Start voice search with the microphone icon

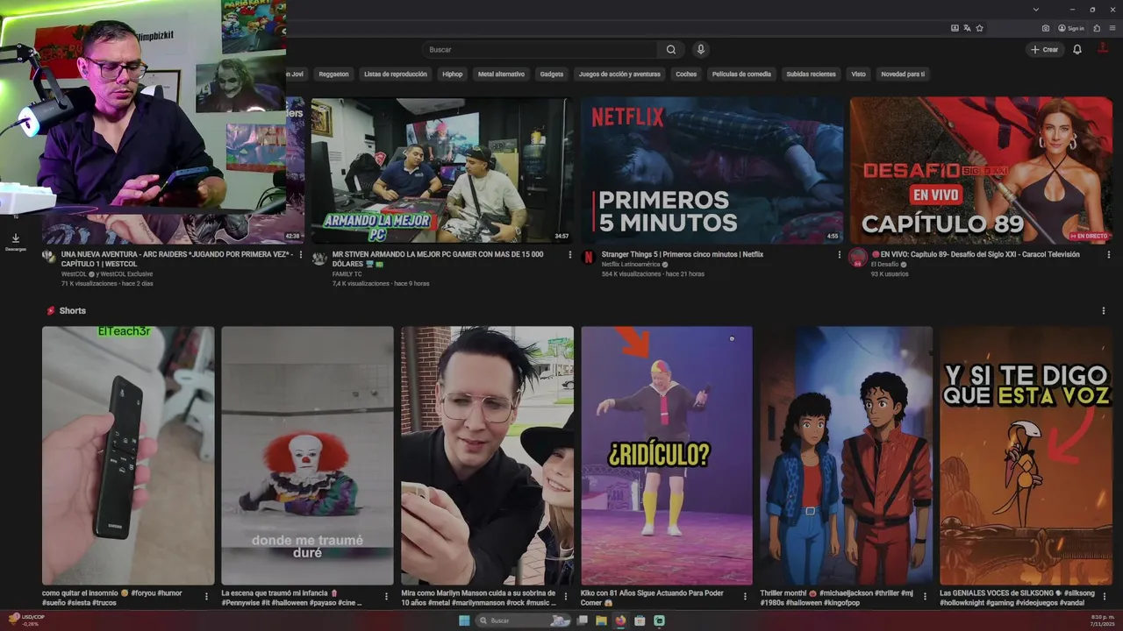click(x=700, y=50)
